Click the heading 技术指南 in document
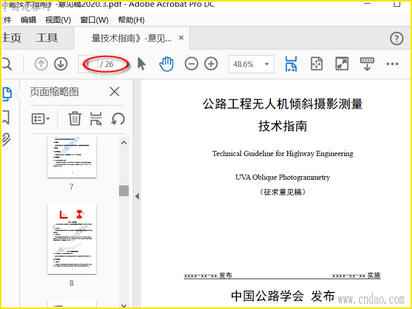 click(283, 126)
